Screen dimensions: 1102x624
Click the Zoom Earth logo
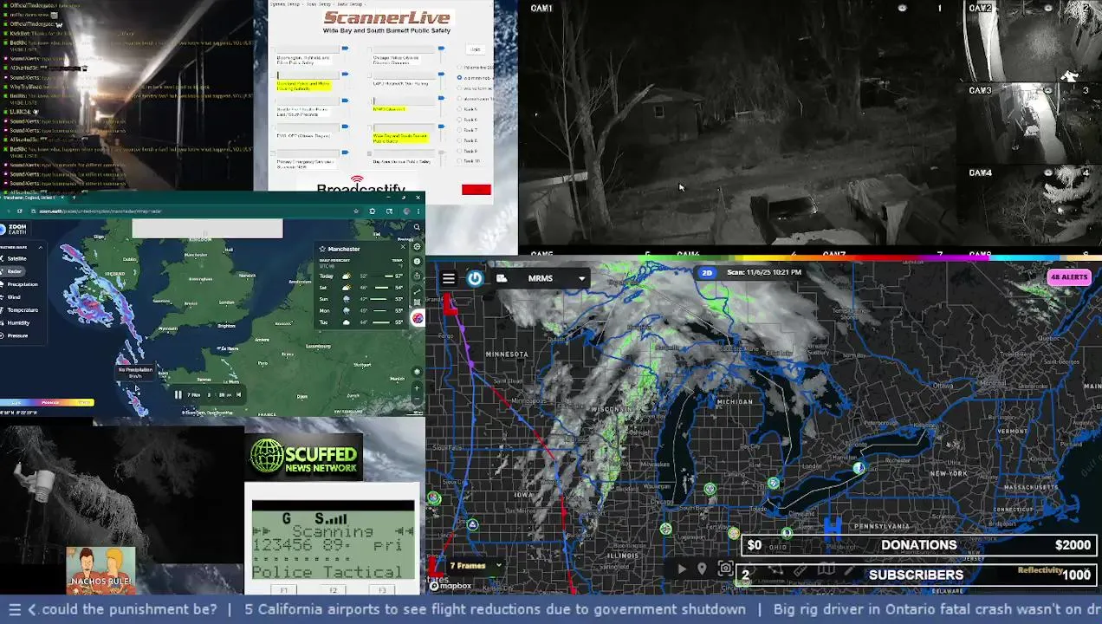(14, 229)
